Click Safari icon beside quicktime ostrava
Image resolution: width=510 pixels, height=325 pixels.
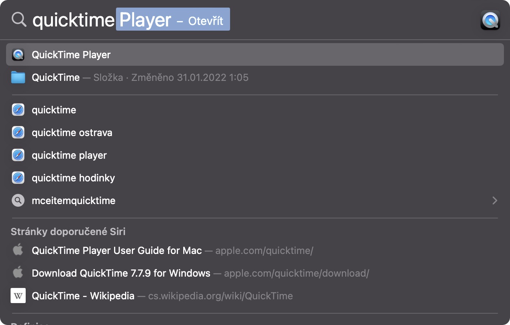coord(18,133)
